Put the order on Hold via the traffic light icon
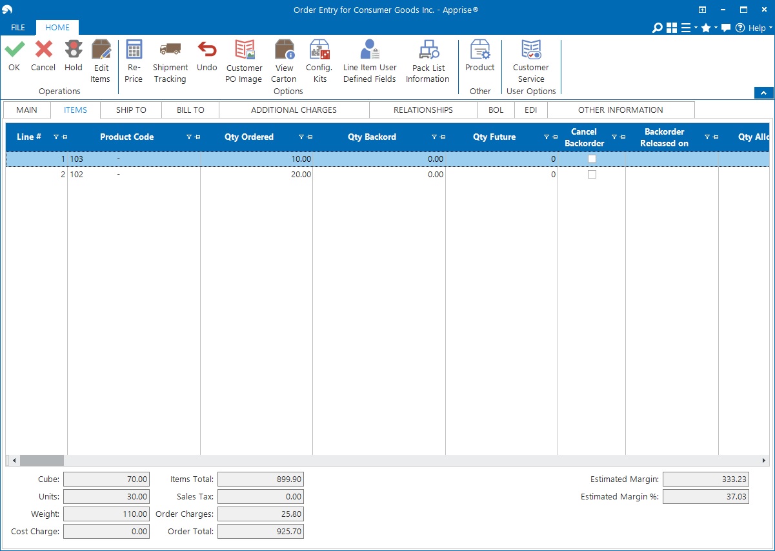This screenshot has height=551, width=775. point(74,50)
